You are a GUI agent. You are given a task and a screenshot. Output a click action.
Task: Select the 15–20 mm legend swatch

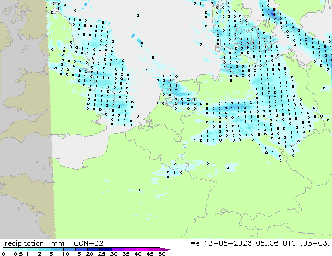pyautogui.click(x=82, y=249)
